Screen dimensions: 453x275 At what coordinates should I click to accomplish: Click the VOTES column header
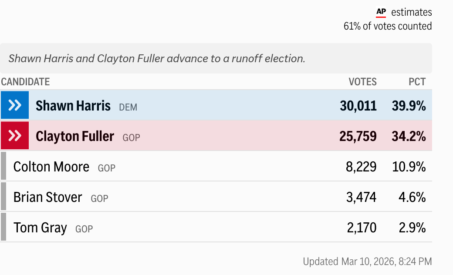click(362, 82)
